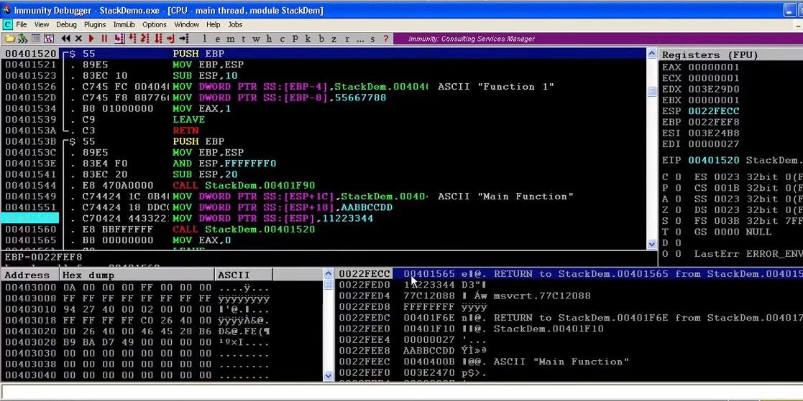The height and width of the screenshot is (401, 803).
Task: Open the Window menu
Action: coord(186,24)
